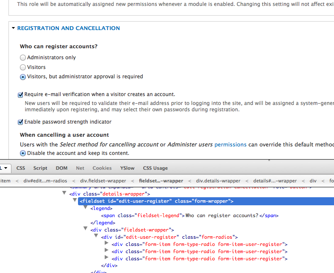This screenshot has width=334, height=273.
Task: Uncheck Require e-mail verification checkbox
Action: point(20,95)
